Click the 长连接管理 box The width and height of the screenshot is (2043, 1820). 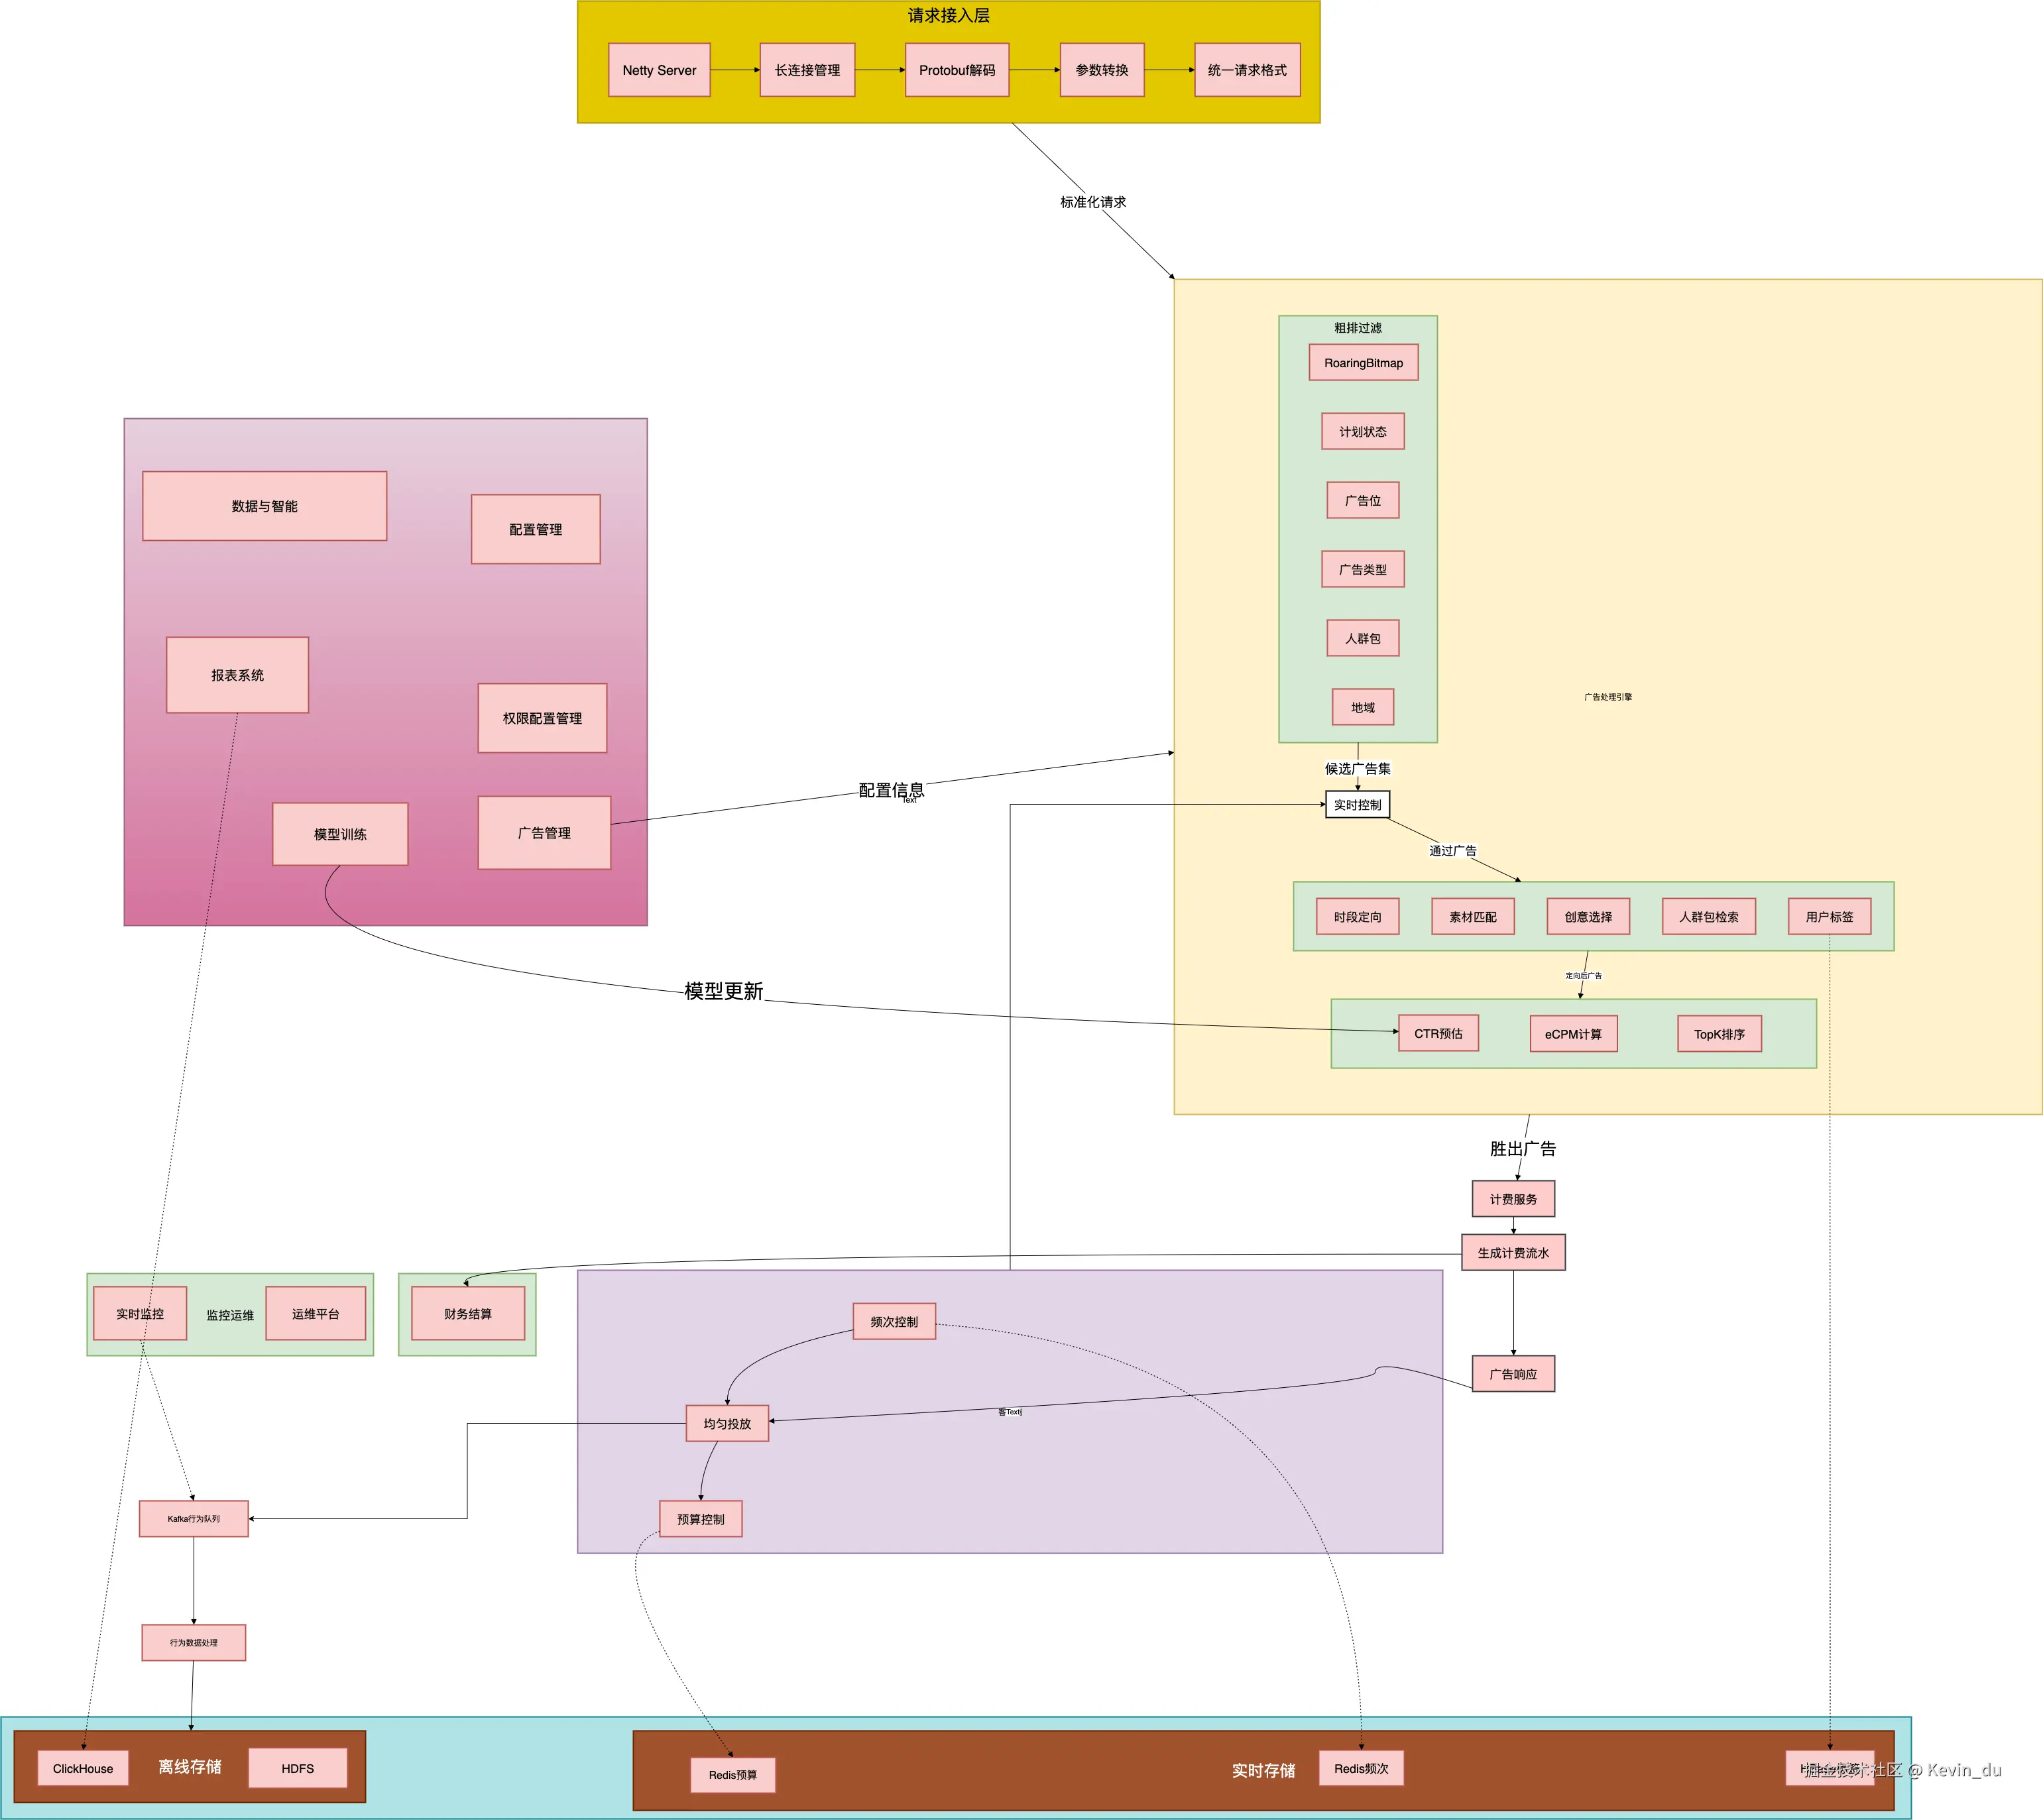tap(807, 70)
